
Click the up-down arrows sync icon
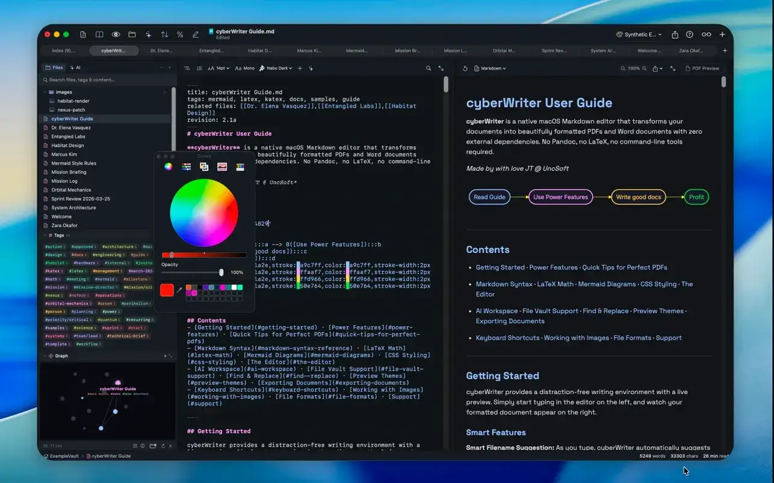point(164,35)
